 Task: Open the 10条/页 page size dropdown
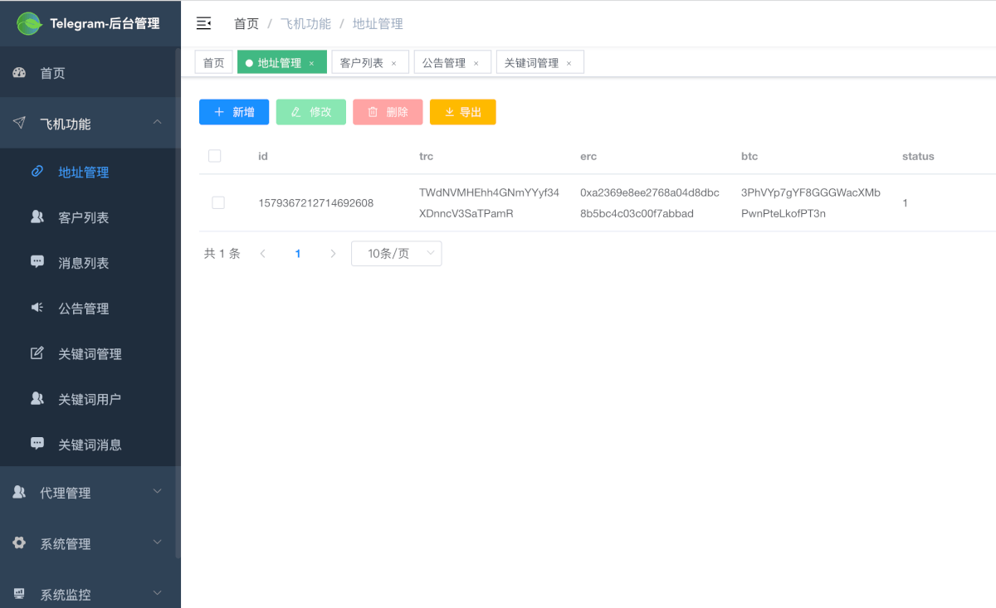point(396,254)
